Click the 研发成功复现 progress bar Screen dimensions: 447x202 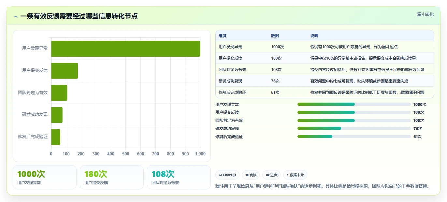point(354,128)
